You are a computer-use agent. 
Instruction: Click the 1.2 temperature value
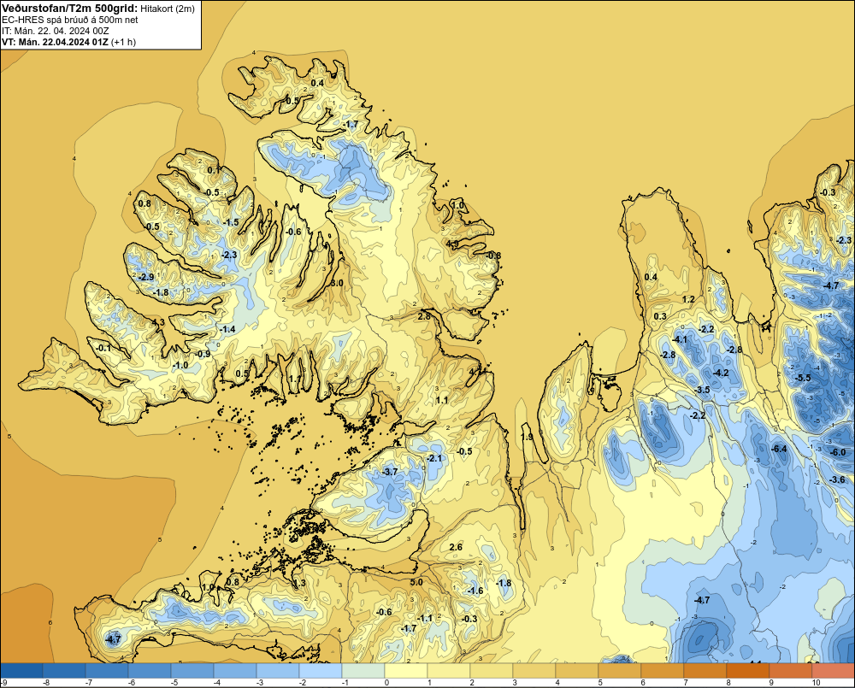[x=688, y=299]
